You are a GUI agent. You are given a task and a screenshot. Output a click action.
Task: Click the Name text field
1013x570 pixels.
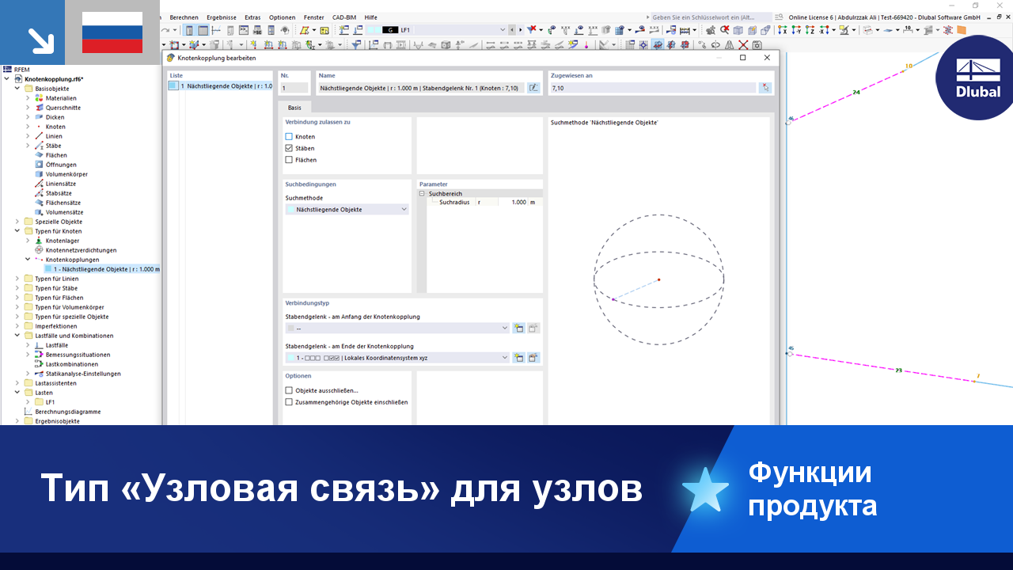tap(420, 88)
